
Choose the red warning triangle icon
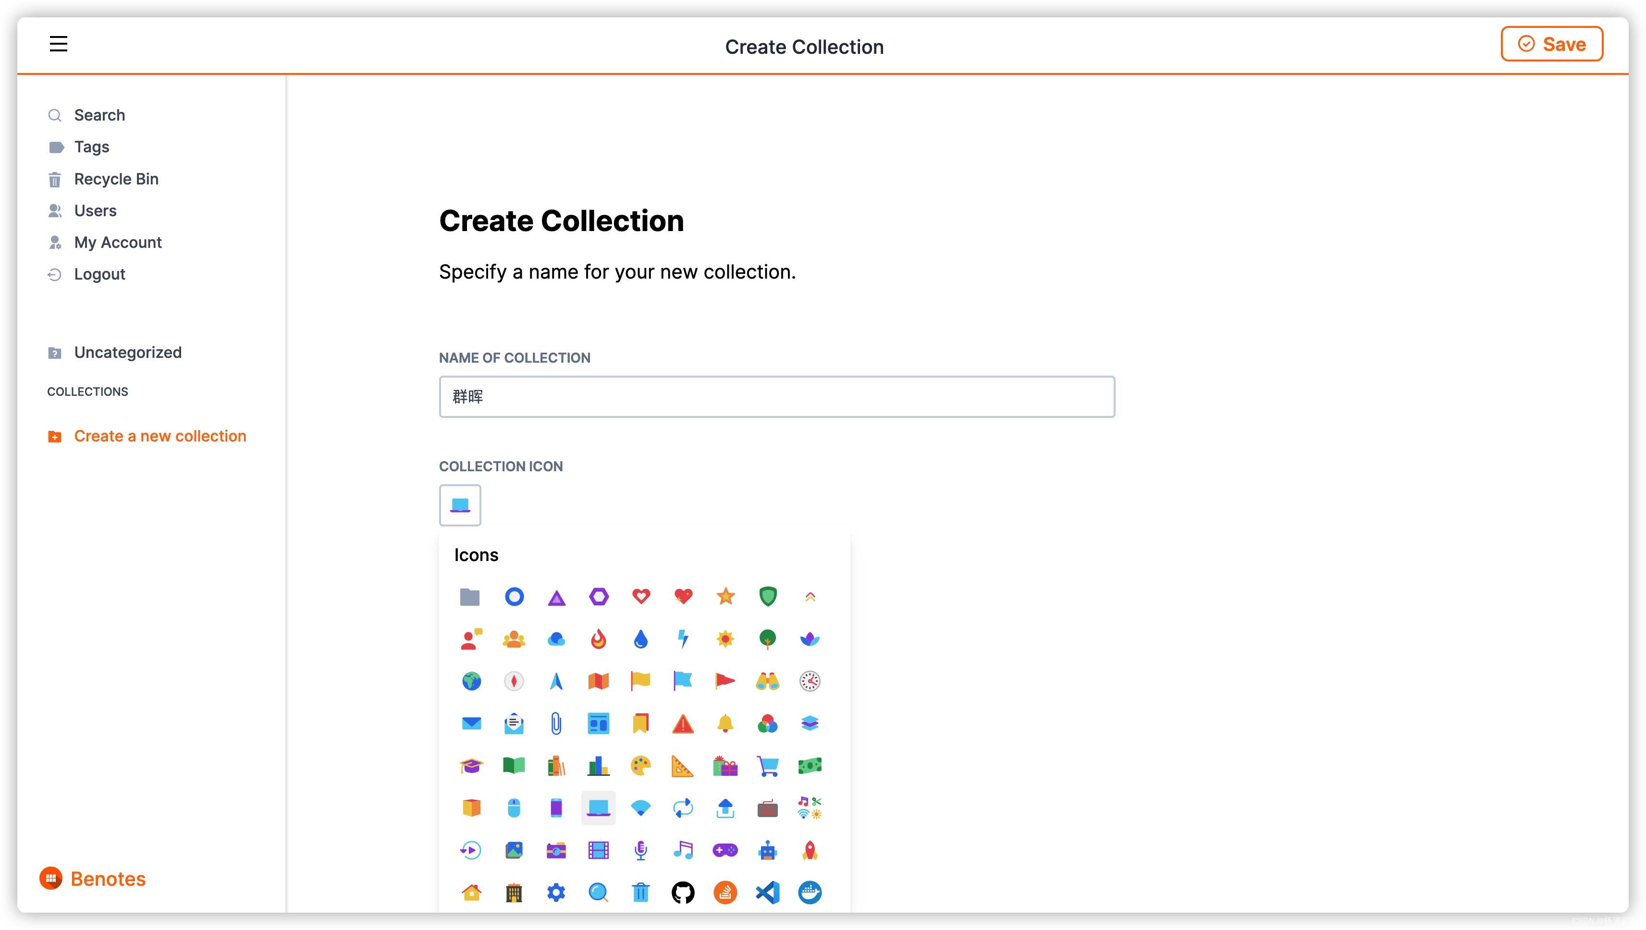point(683,723)
